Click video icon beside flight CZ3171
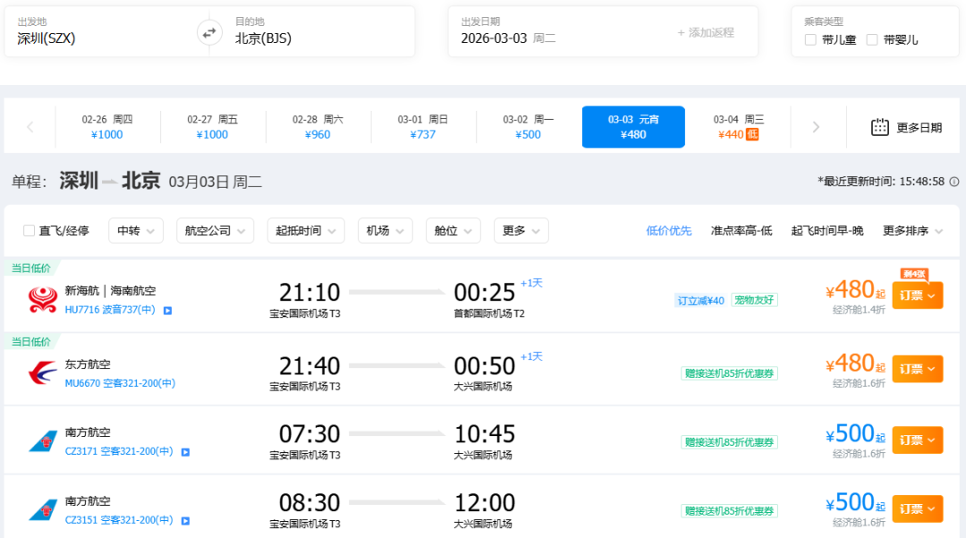This screenshot has width=966, height=538. (x=185, y=452)
